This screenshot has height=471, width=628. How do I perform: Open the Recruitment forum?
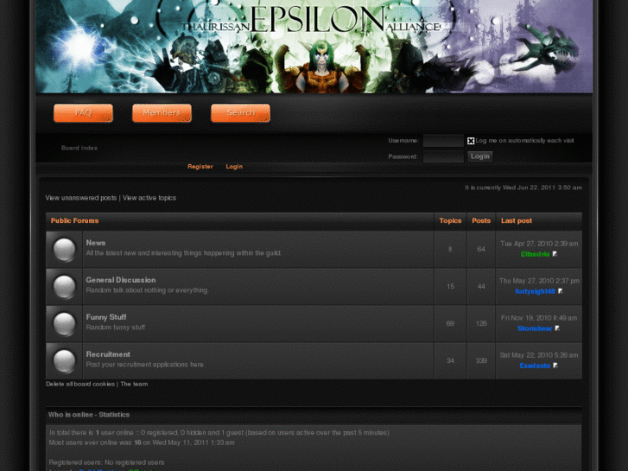pyautogui.click(x=108, y=354)
